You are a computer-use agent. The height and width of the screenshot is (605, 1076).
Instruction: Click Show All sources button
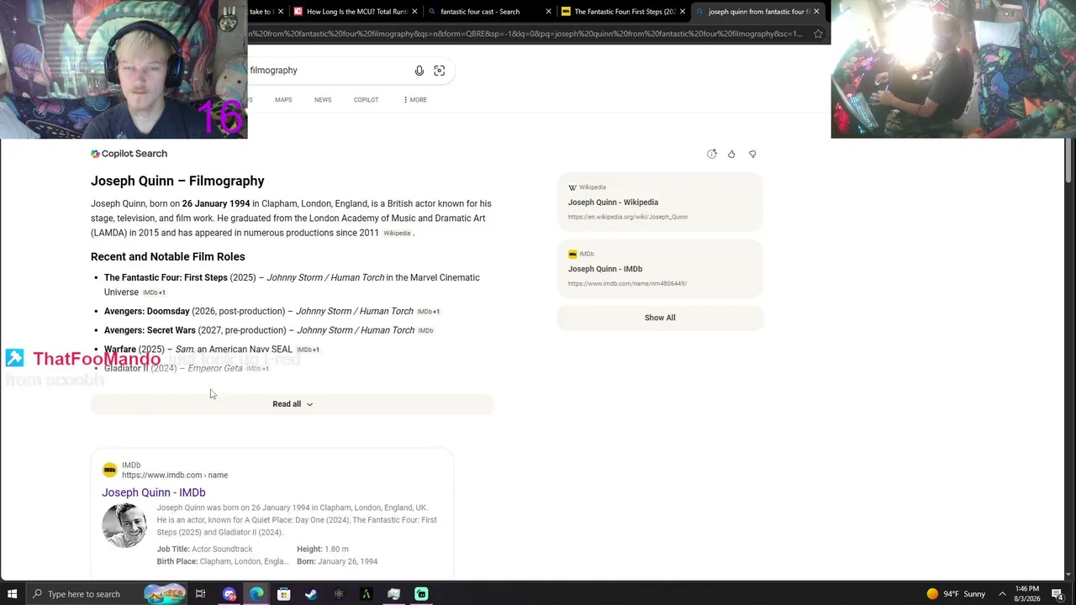660,318
